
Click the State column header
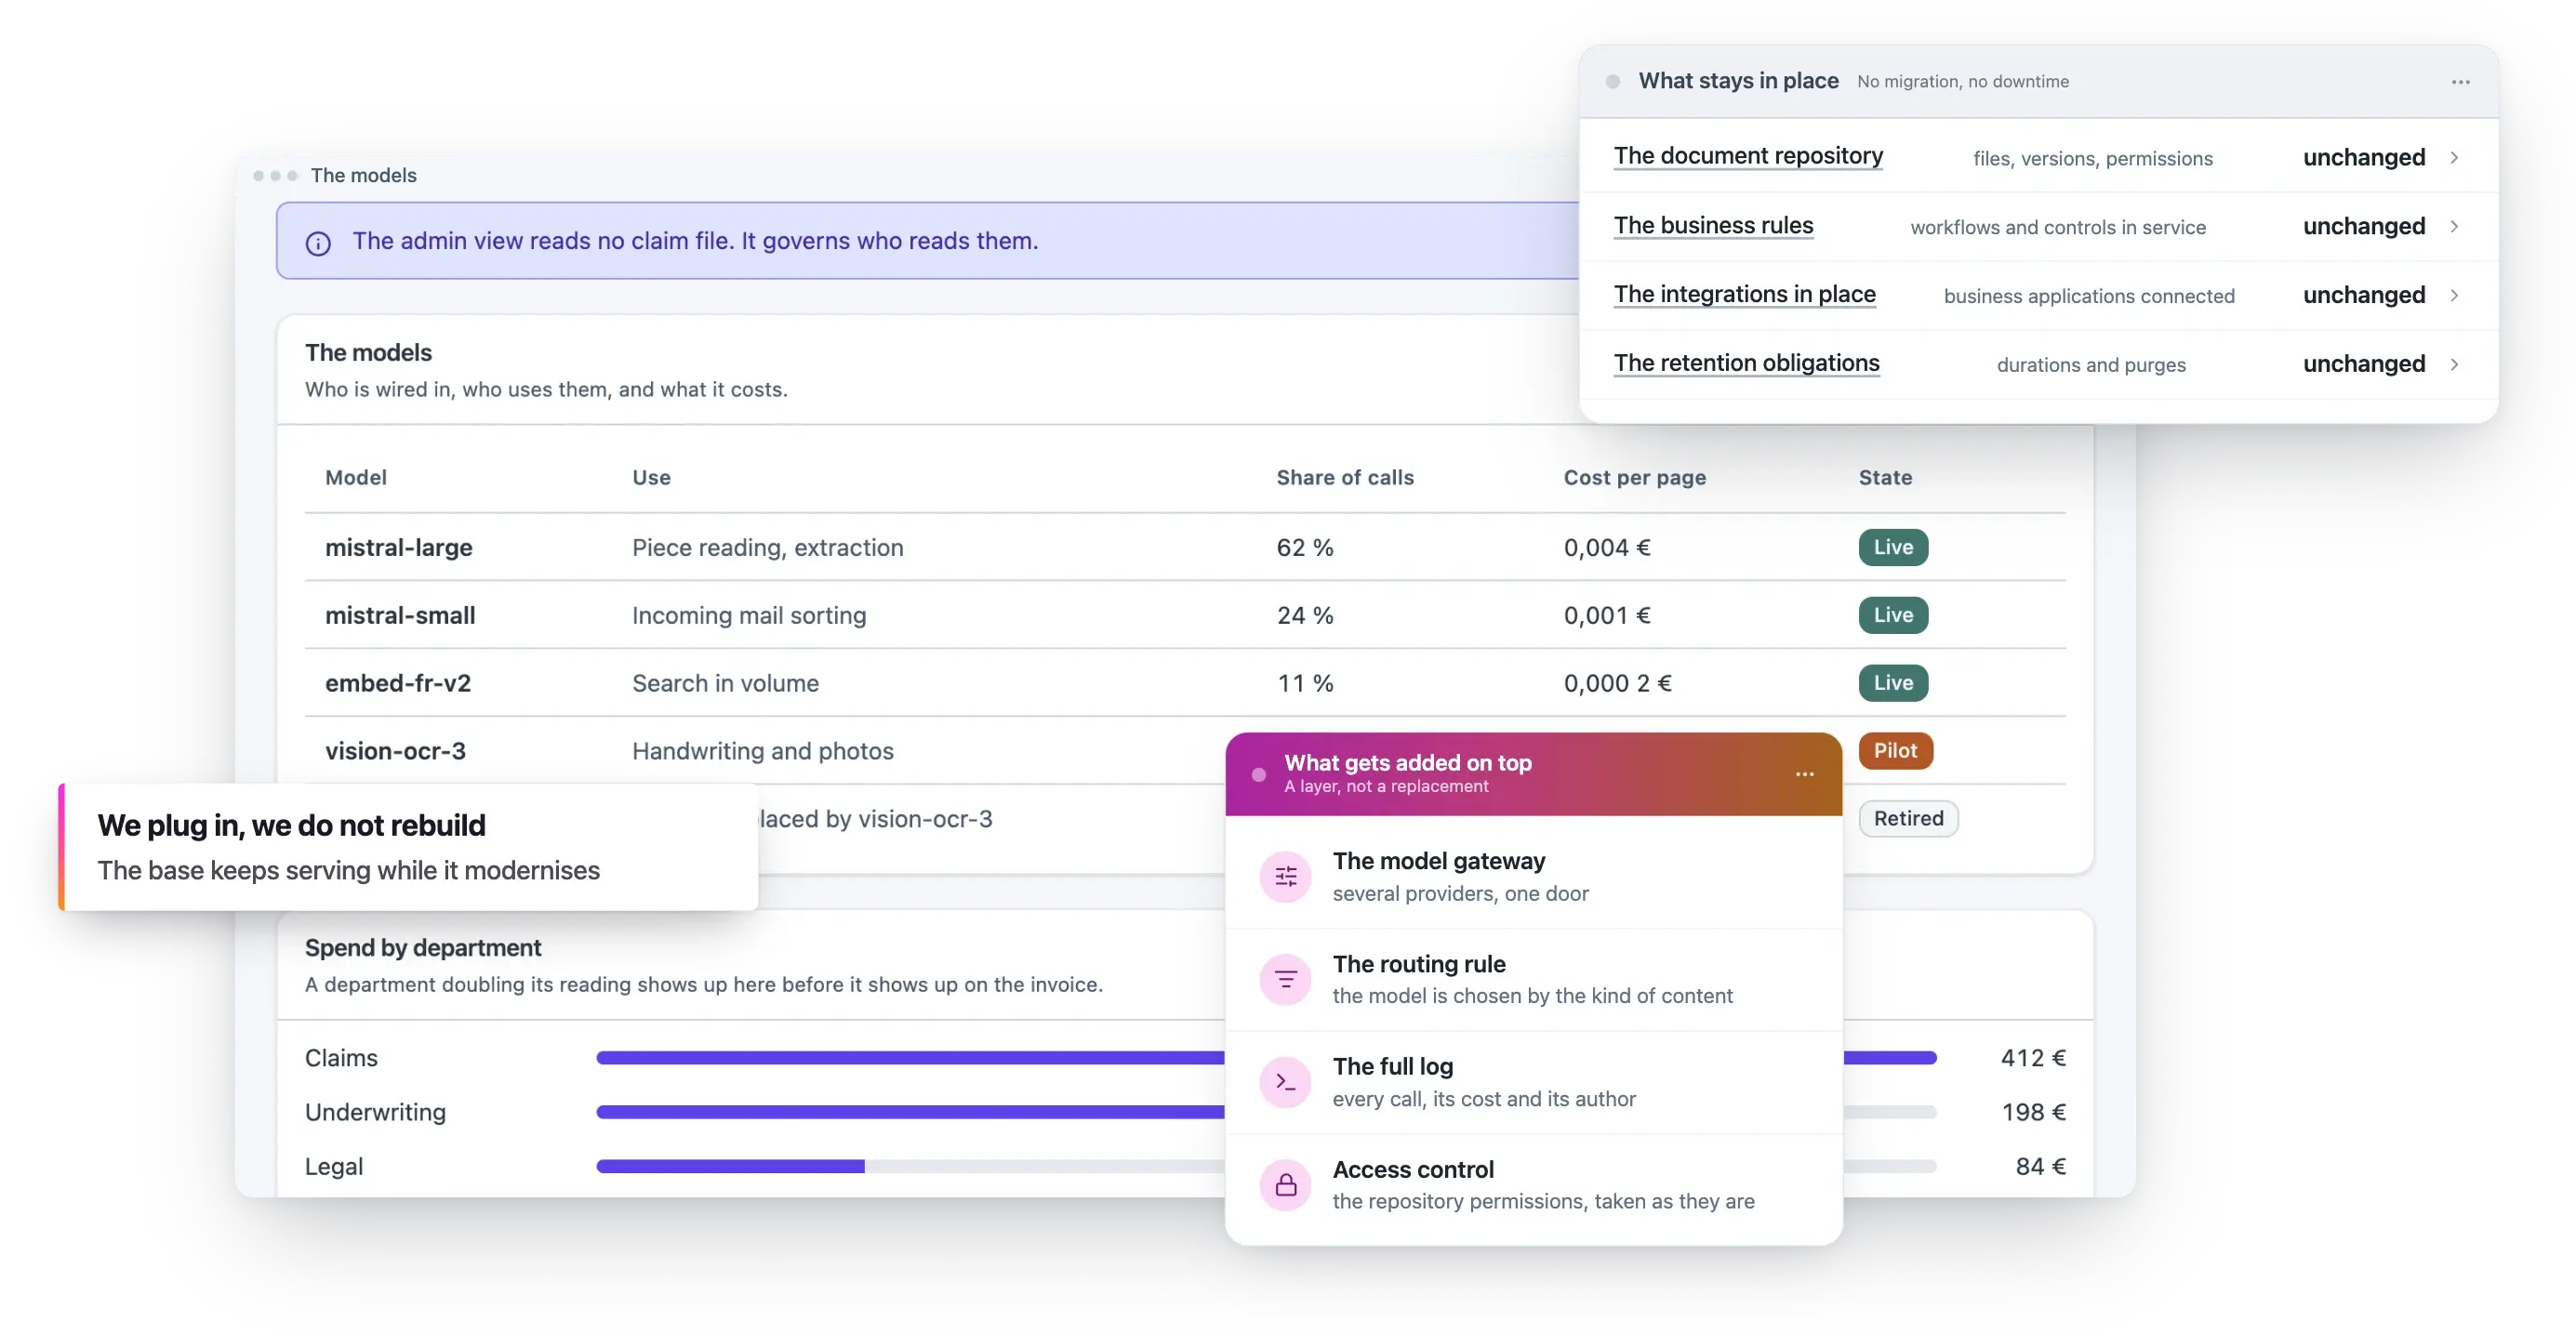tap(1884, 478)
